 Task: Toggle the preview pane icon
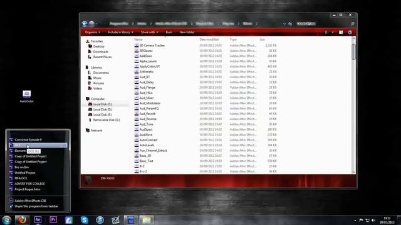[341, 32]
